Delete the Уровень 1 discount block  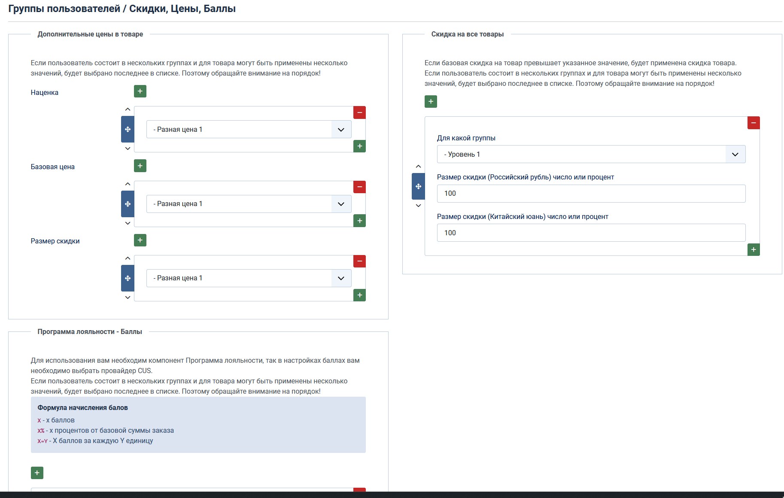[754, 123]
